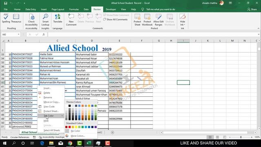Choose Hide from the sheet context menu

tap(51, 121)
